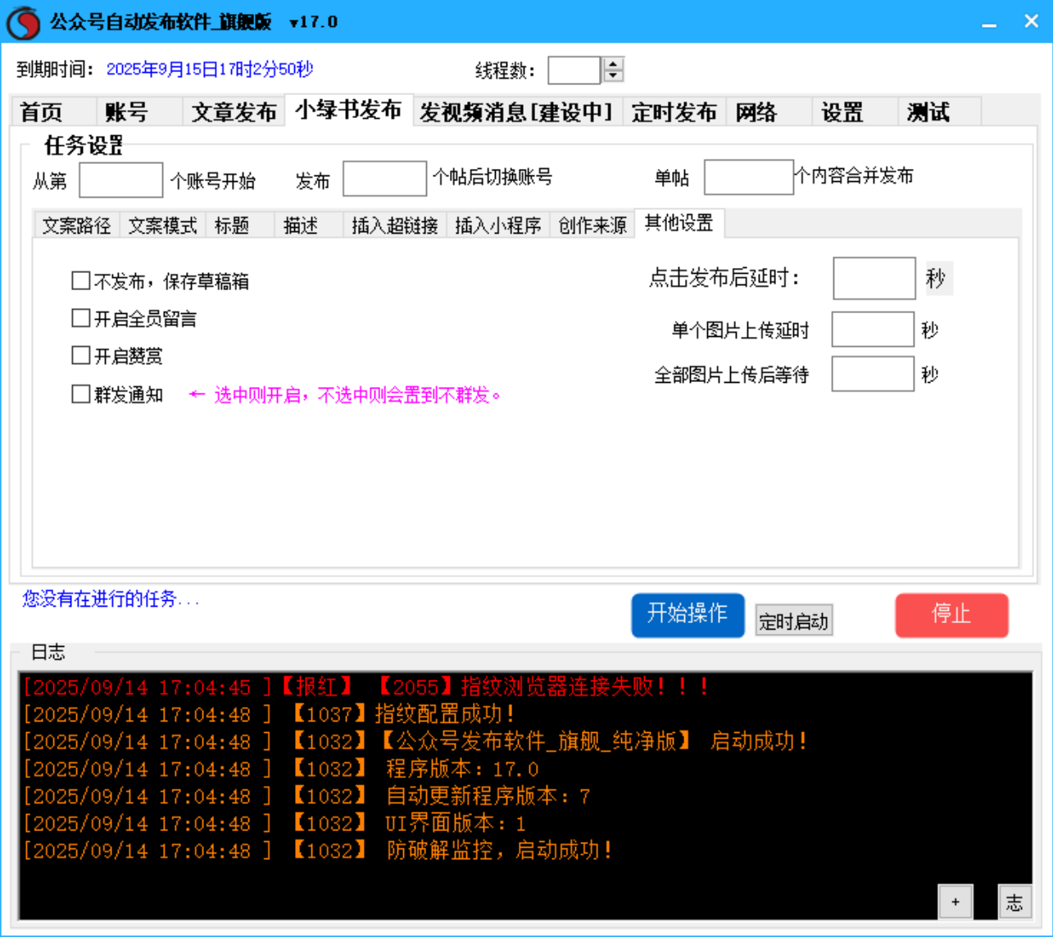Switch to the 文章发布 tab

(233, 112)
